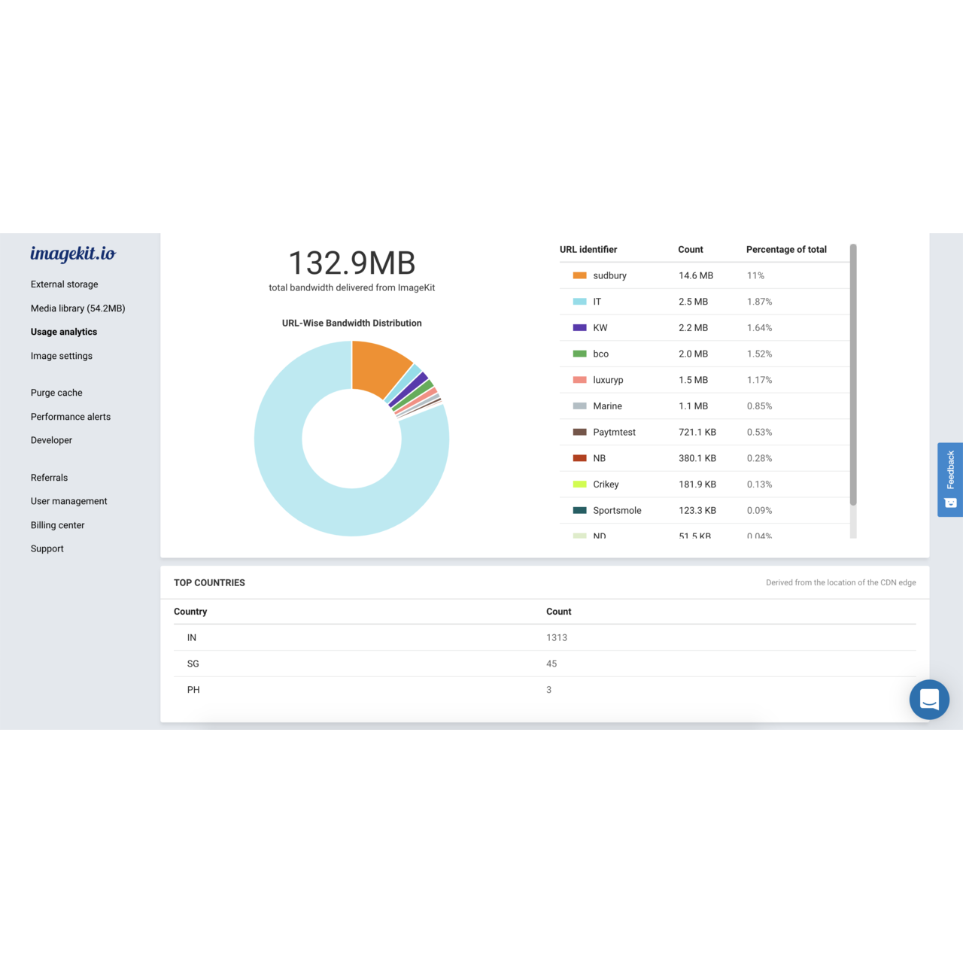Image resolution: width=963 pixels, height=963 pixels.
Task: Select the IN country row
Action: pos(192,637)
